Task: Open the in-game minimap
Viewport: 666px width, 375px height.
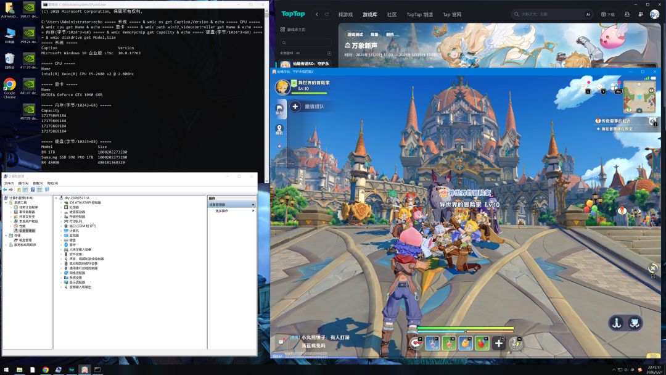Action: (x=639, y=97)
